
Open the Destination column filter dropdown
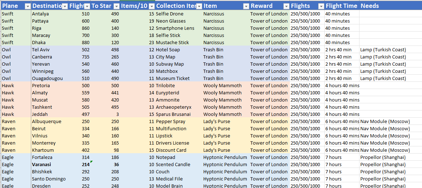click(65, 6)
